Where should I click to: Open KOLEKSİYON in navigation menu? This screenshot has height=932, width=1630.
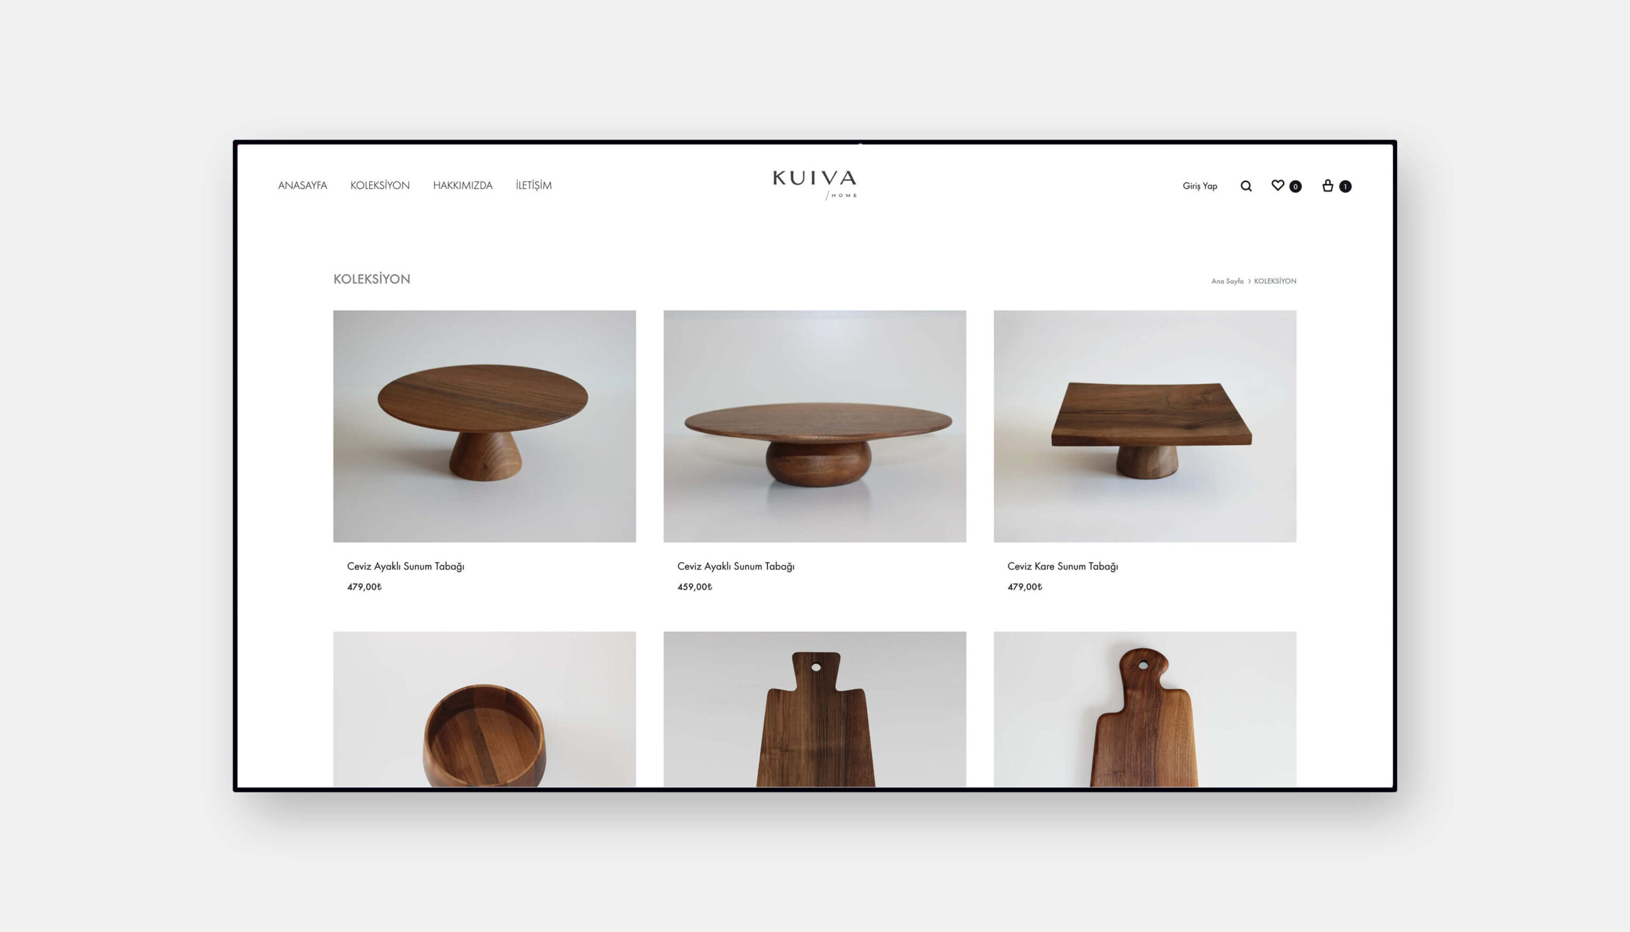coord(380,185)
